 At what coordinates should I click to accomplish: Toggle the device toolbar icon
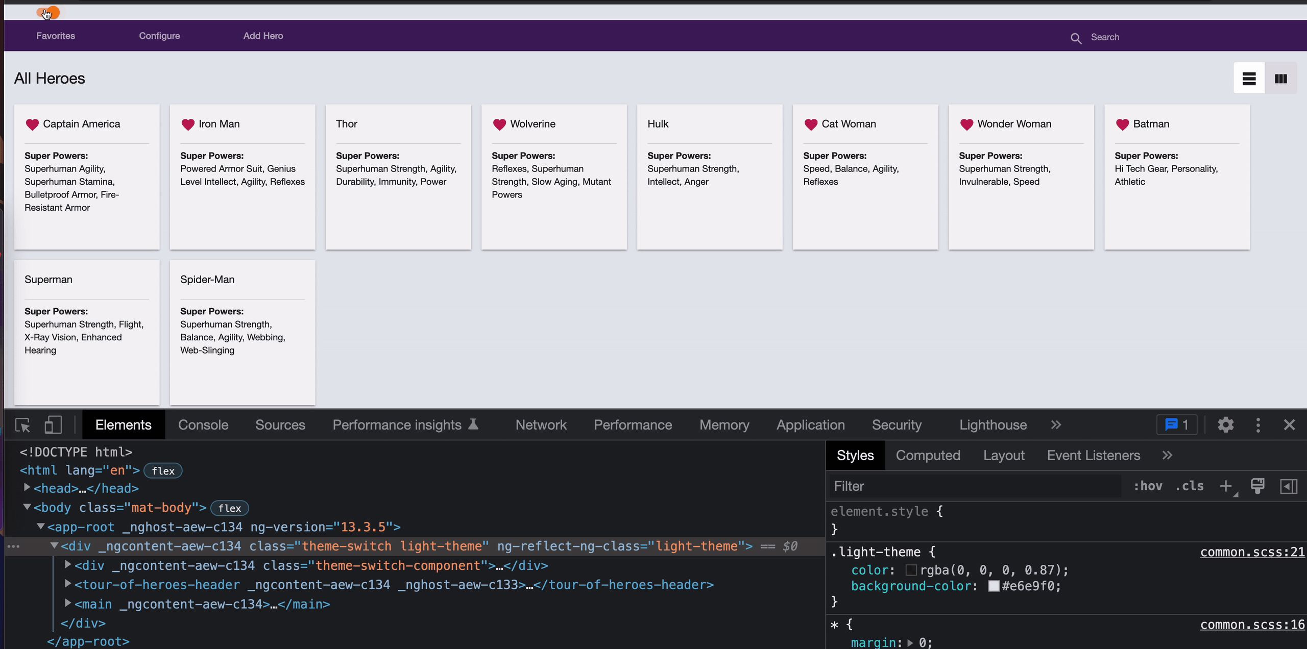click(53, 425)
